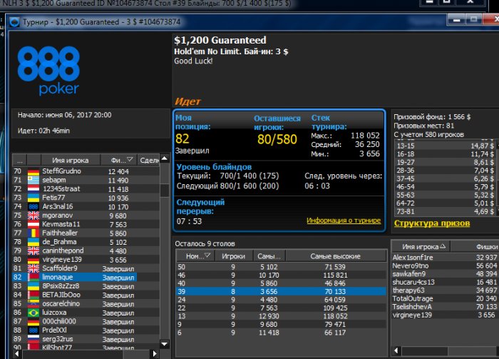Sort tables by Игроки column header
The width and height of the screenshot is (499, 359).
[234, 256]
